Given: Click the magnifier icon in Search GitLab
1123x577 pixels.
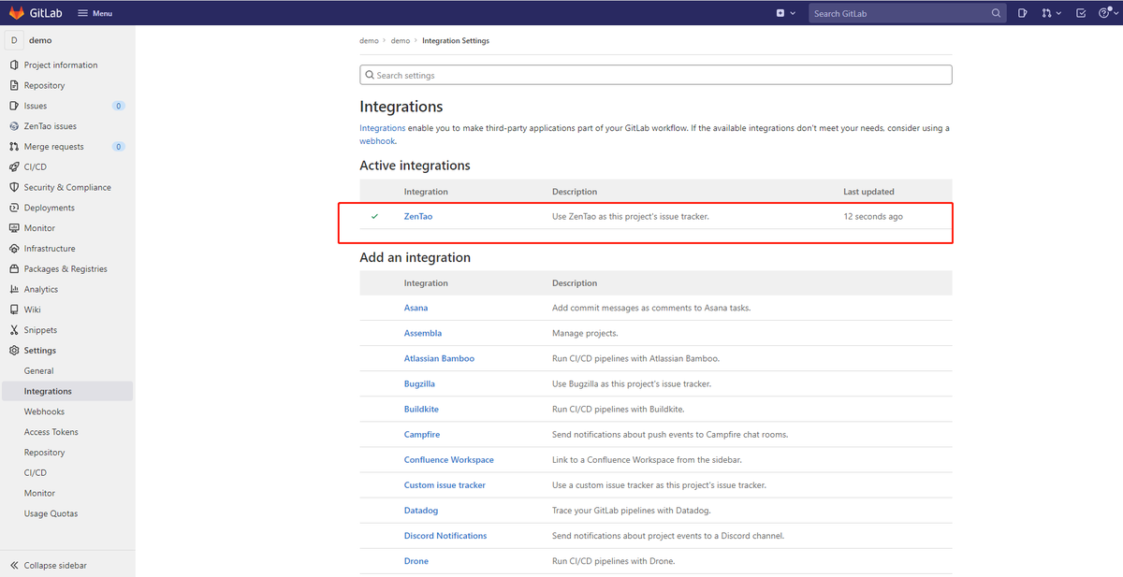Looking at the screenshot, I should point(997,13).
